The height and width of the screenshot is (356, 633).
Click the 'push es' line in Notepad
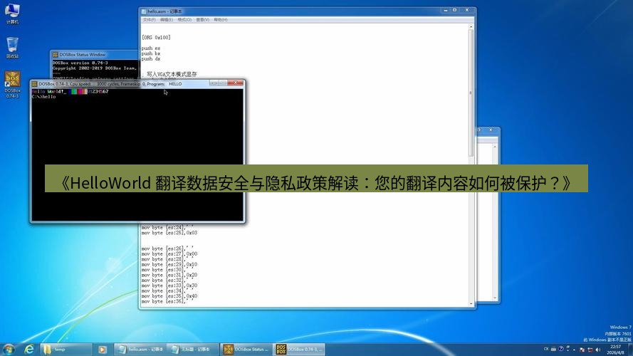(x=150, y=48)
